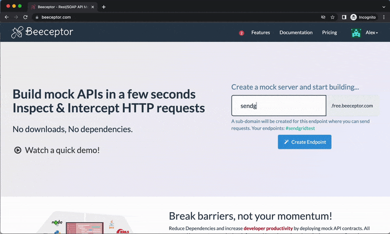Open the red notification badge showing 2
Image resolution: width=390 pixels, height=234 pixels.
241,33
